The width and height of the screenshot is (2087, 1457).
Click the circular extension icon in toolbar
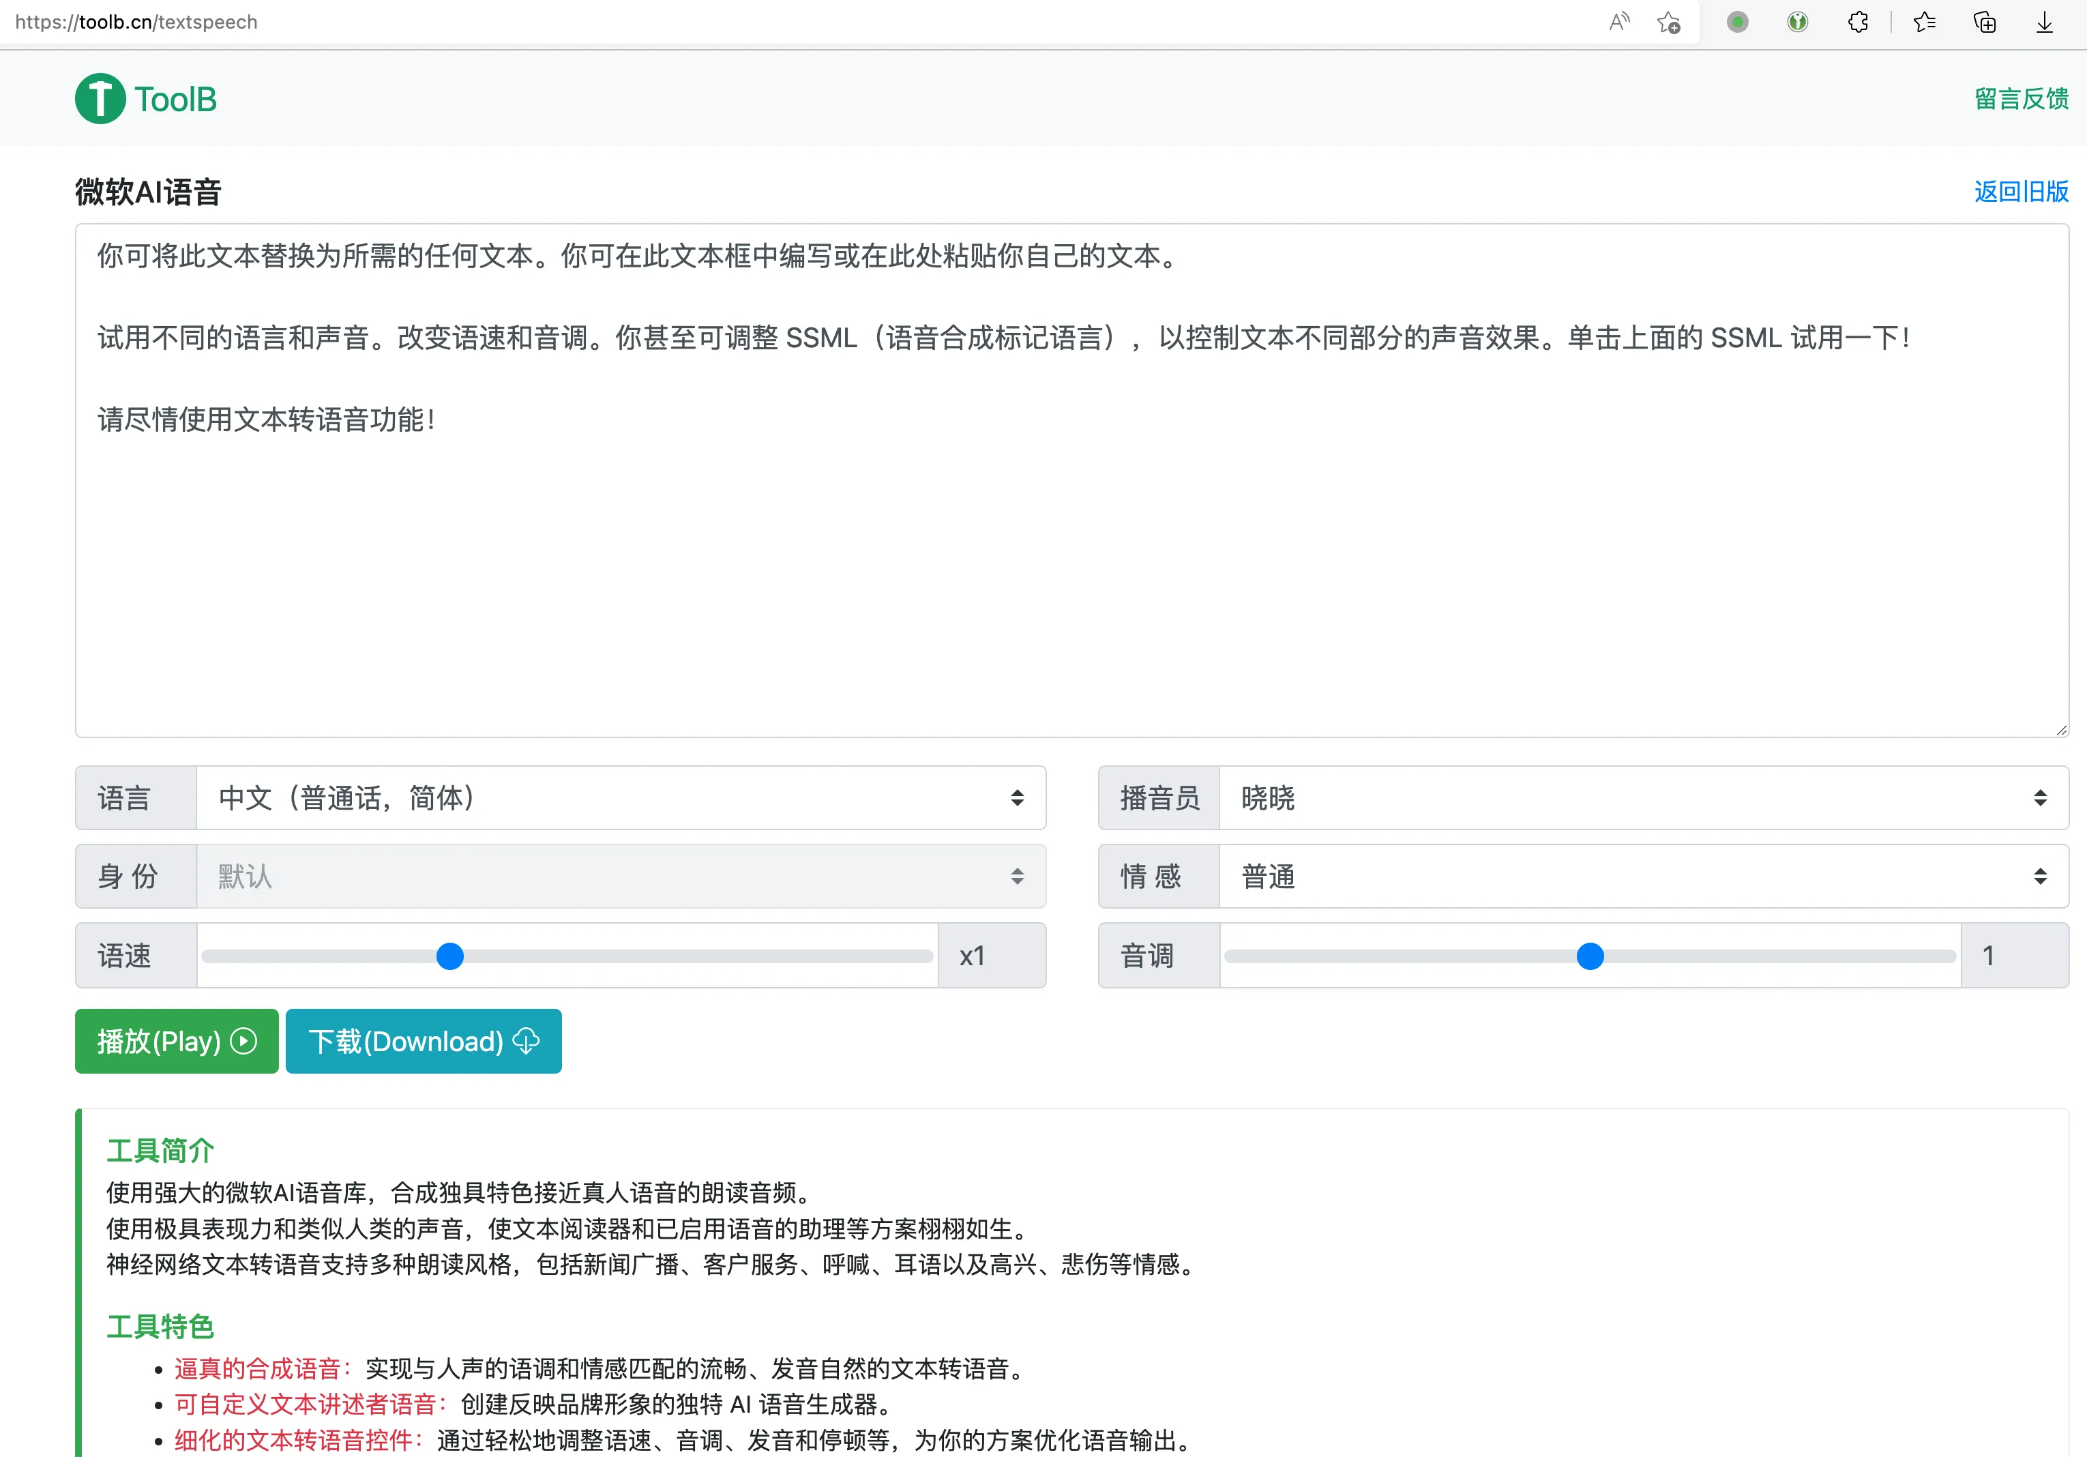point(1797,22)
